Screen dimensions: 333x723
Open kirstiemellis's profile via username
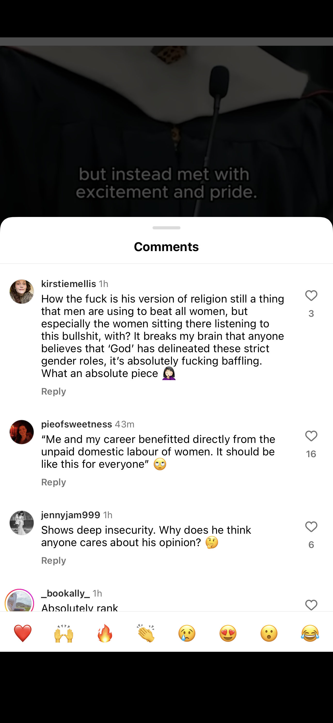coord(69,284)
